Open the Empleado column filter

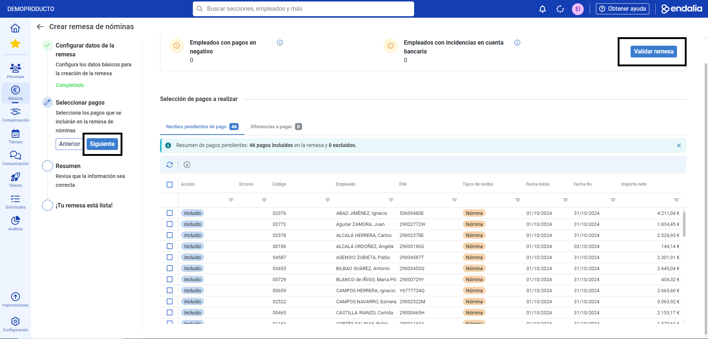pos(391,200)
